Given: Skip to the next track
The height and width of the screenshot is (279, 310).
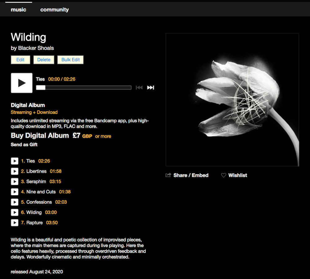Looking at the screenshot, I should click(x=150, y=88).
